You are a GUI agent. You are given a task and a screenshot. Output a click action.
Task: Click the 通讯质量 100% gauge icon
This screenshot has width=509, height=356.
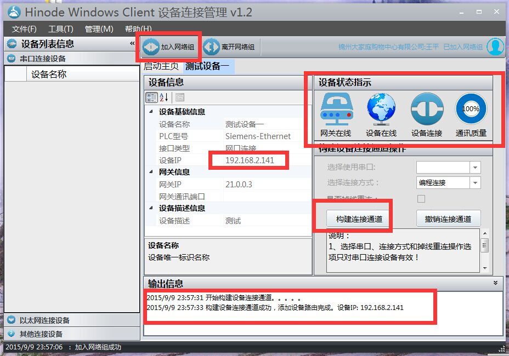[x=471, y=109]
